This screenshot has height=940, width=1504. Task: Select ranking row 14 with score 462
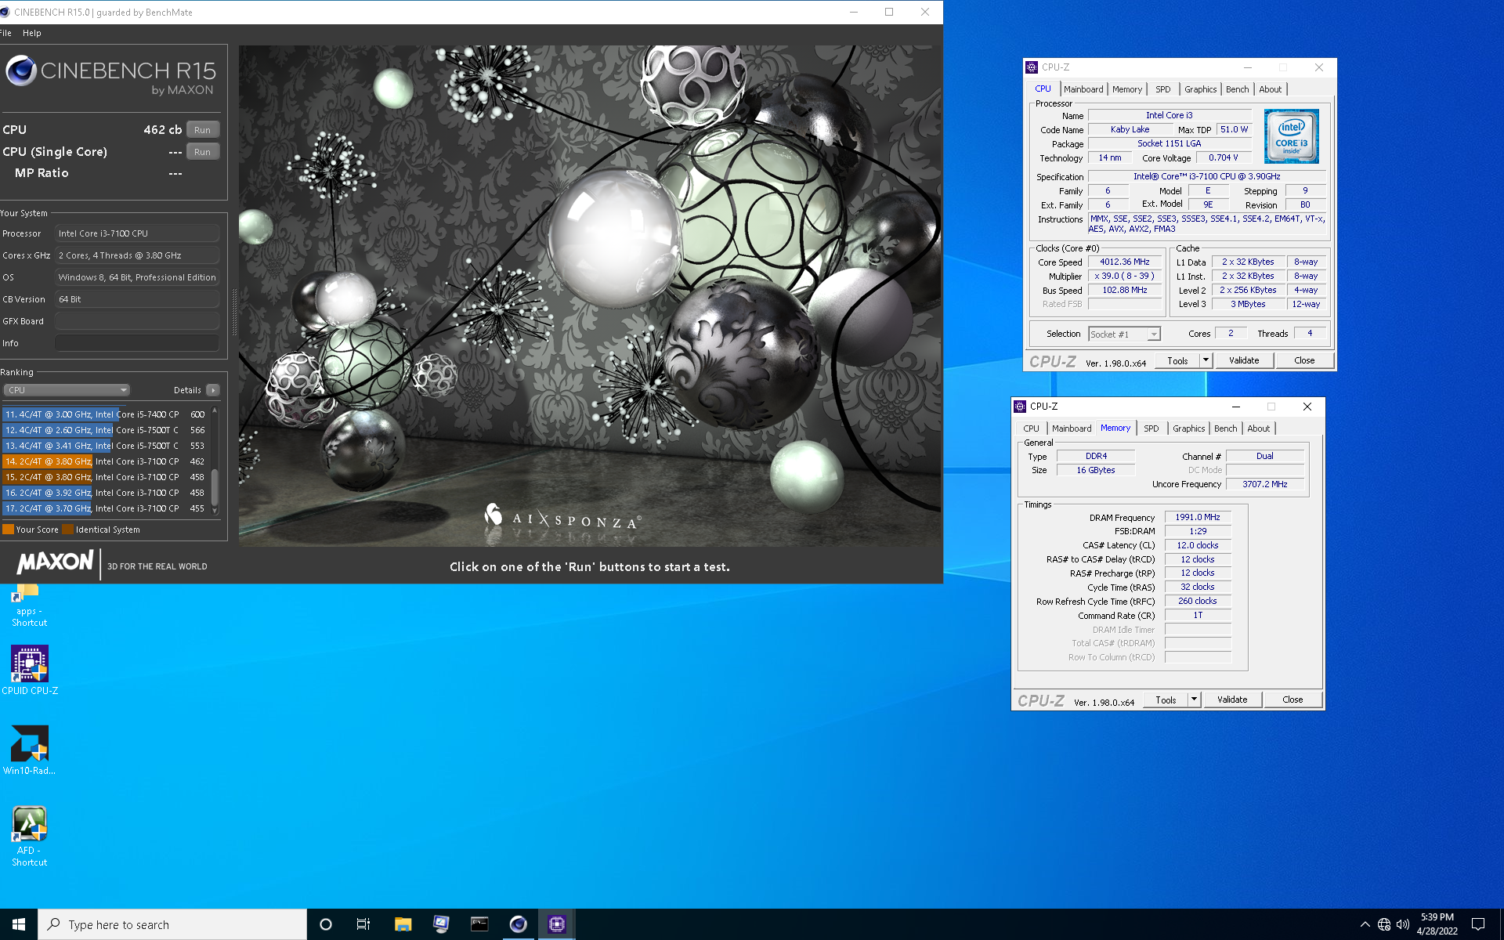(x=105, y=461)
